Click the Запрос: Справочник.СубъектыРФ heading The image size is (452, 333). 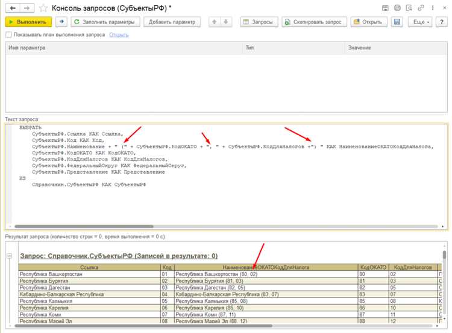pyautogui.click(x=119, y=256)
